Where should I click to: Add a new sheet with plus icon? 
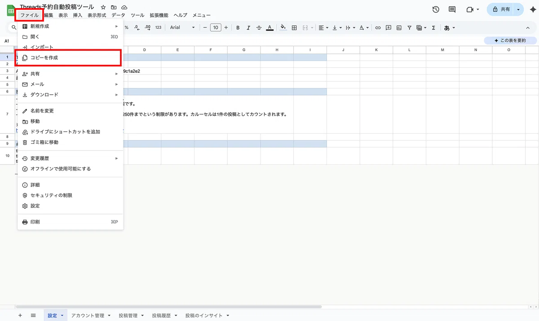tap(20, 315)
